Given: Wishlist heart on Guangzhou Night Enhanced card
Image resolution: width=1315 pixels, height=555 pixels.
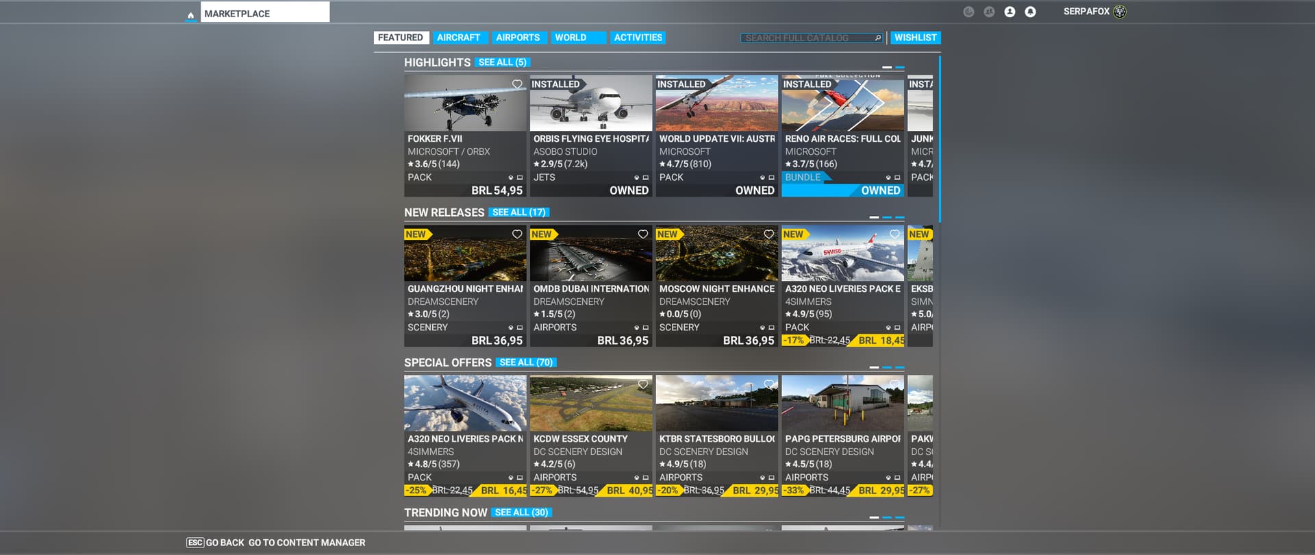Looking at the screenshot, I should click(x=517, y=234).
